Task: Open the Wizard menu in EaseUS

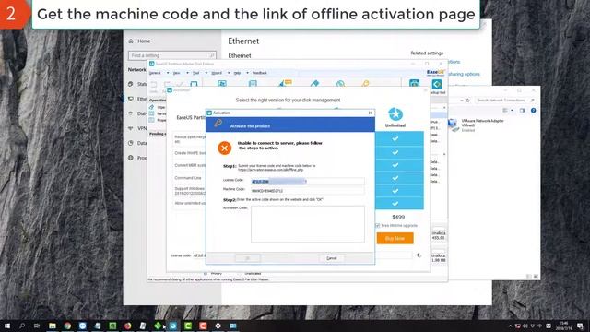Action: click(x=217, y=73)
